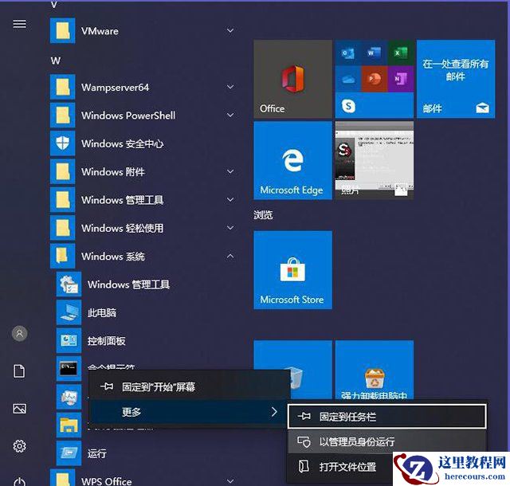Open Settings gear icon in sidebar
Viewport: 510px width, 486px height.
click(19, 446)
